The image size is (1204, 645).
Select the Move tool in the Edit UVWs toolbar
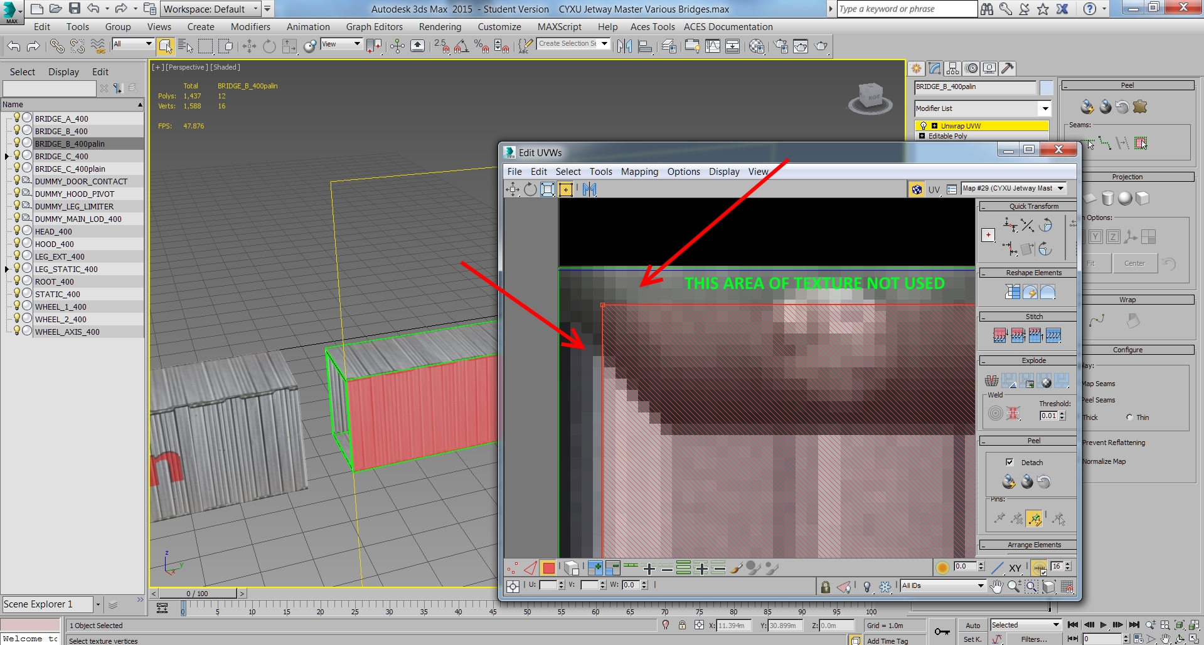point(513,189)
